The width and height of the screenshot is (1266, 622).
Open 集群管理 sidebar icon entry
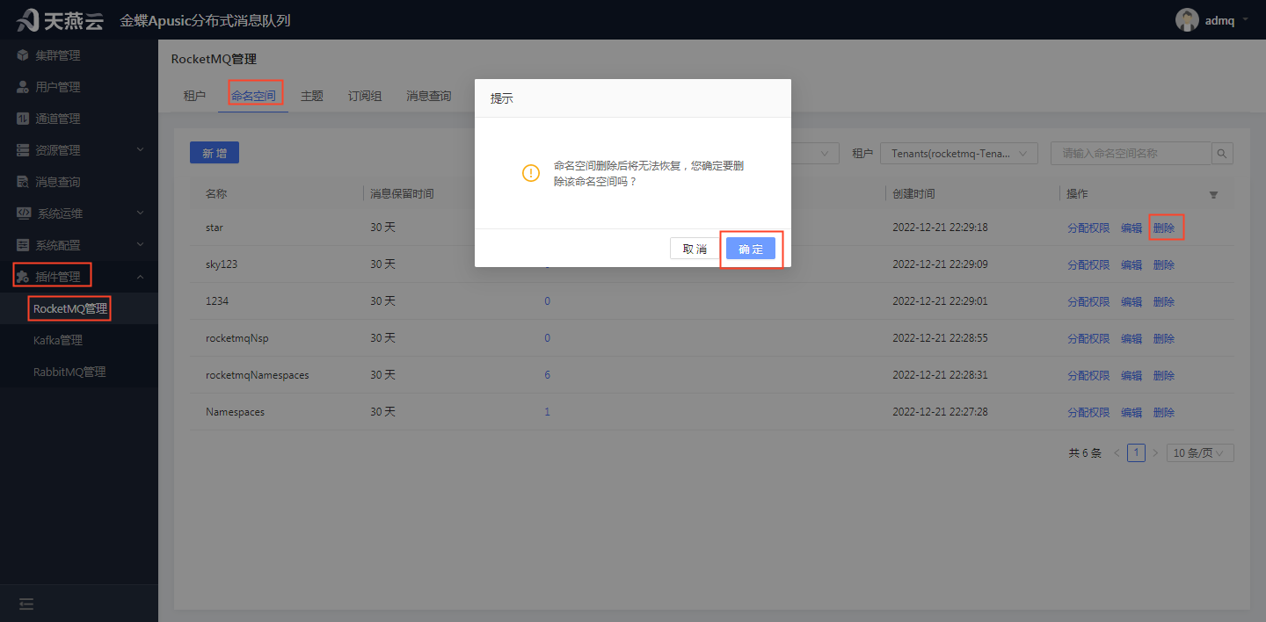23,55
